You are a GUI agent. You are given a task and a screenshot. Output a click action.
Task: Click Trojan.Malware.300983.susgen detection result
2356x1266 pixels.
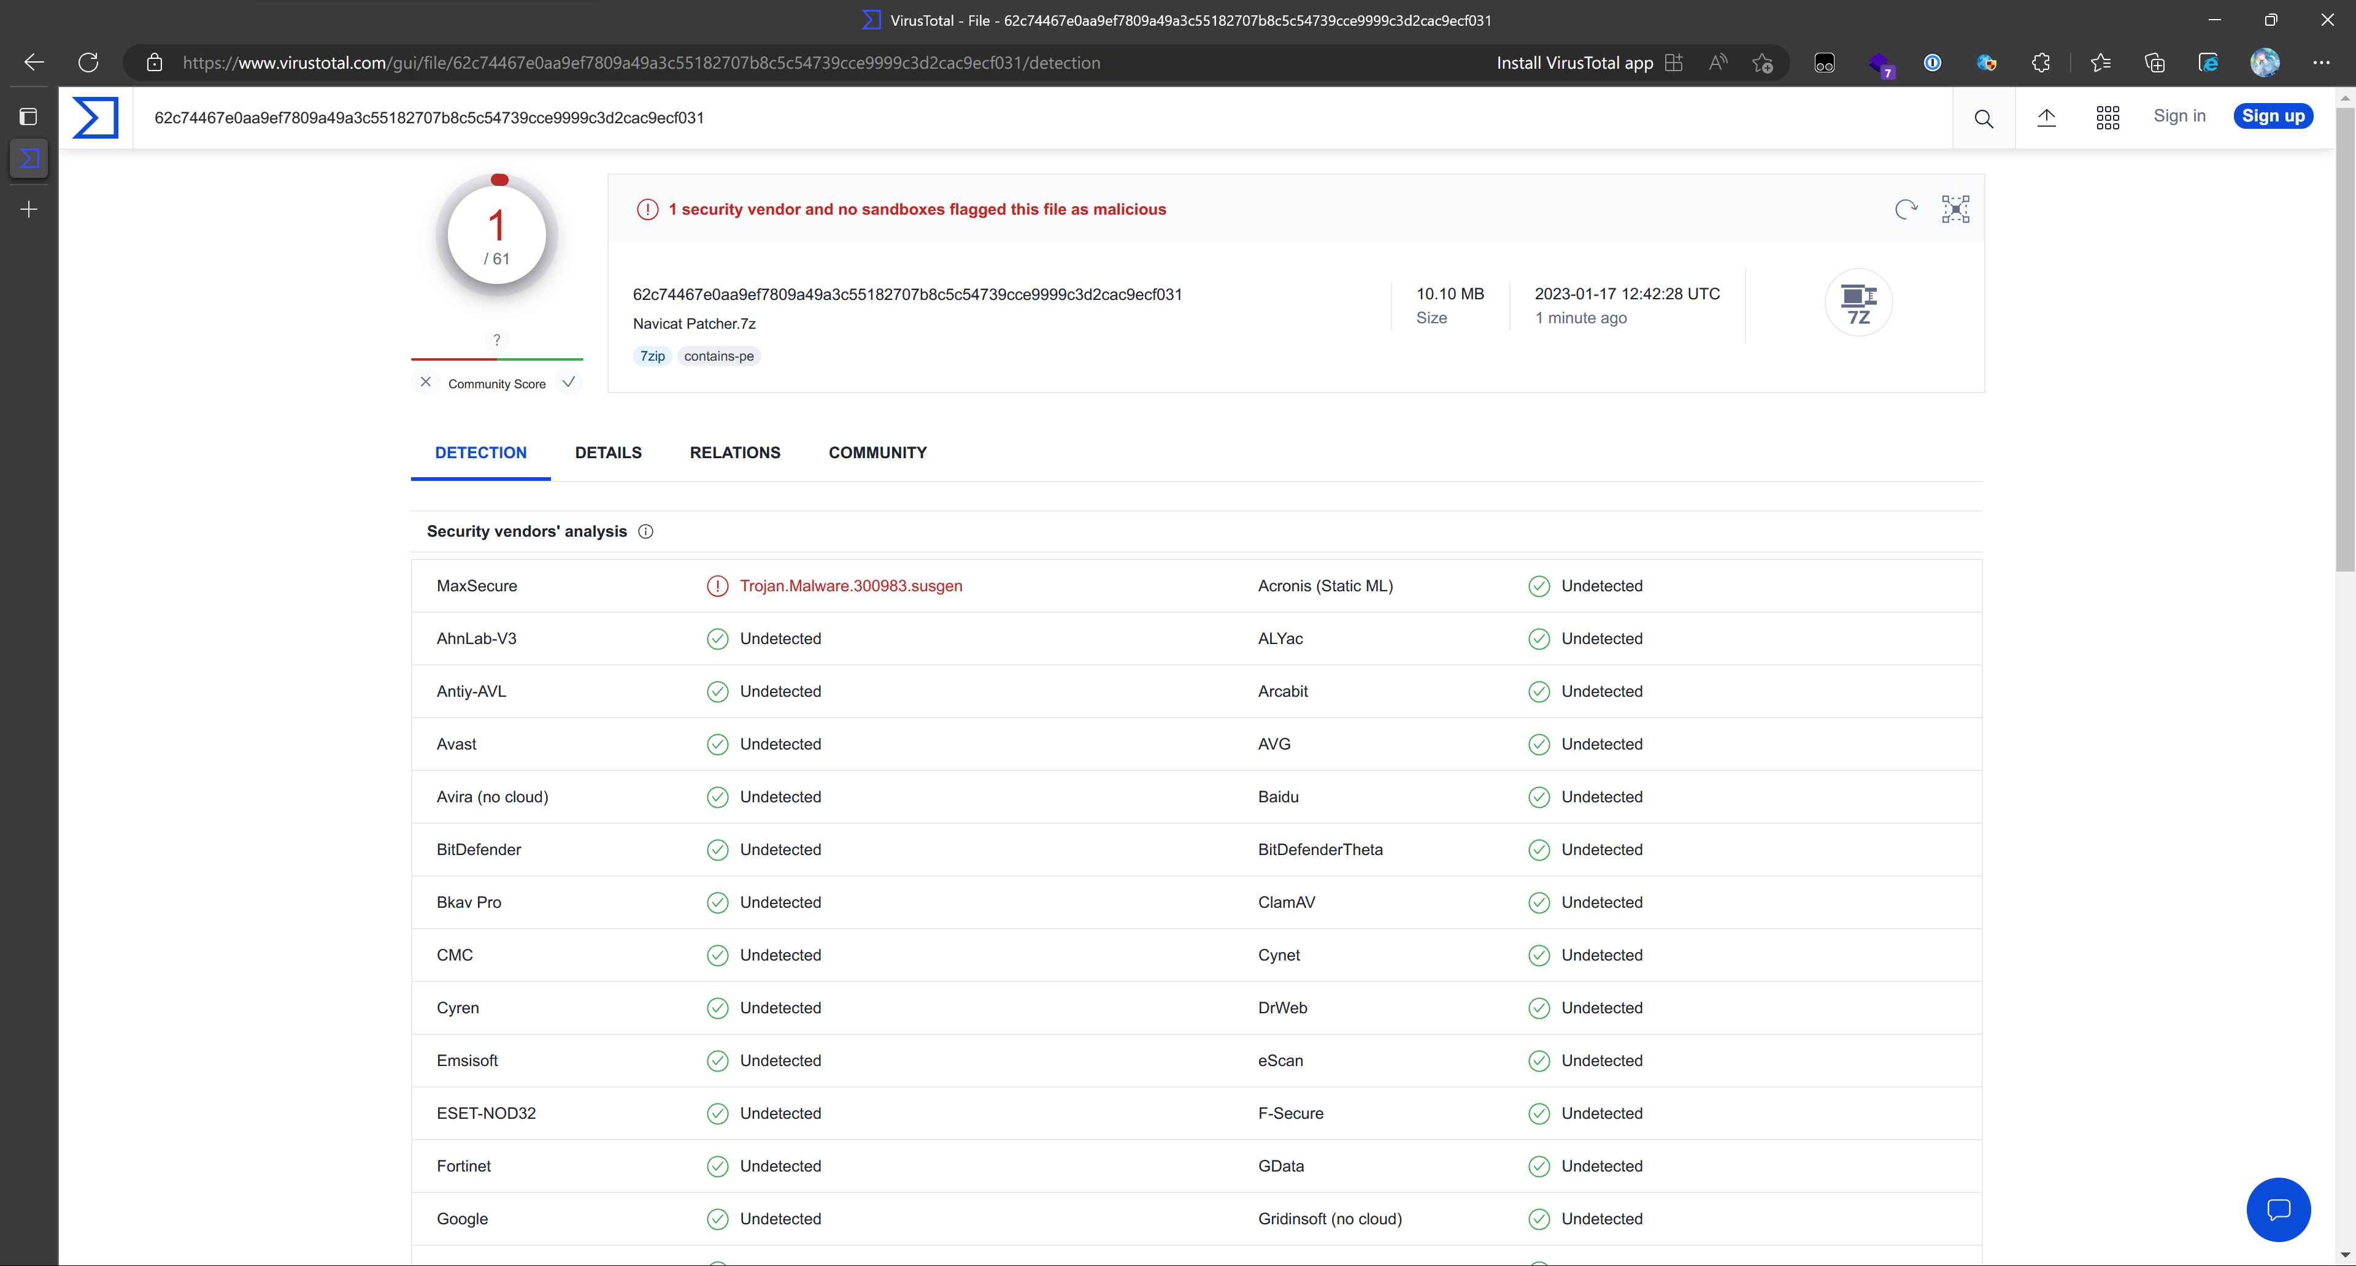850,586
